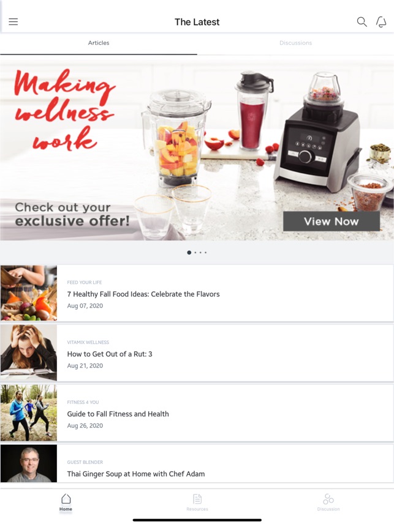Tap the stressed woman article thumbnail

(x=29, y=353)
